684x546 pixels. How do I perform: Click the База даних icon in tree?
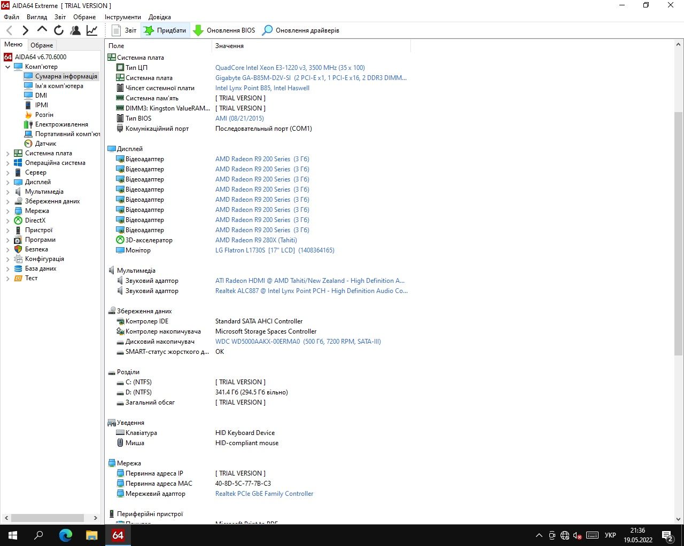click(x=18, y=268)
